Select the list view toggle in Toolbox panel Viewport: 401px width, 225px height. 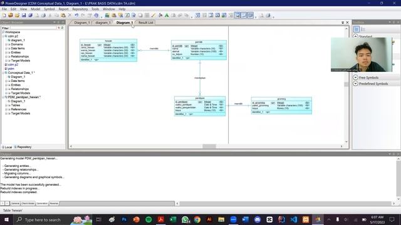[x=363, y=29]
